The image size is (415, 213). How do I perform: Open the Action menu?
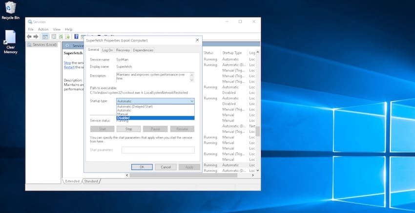click(x=43, y=29)
